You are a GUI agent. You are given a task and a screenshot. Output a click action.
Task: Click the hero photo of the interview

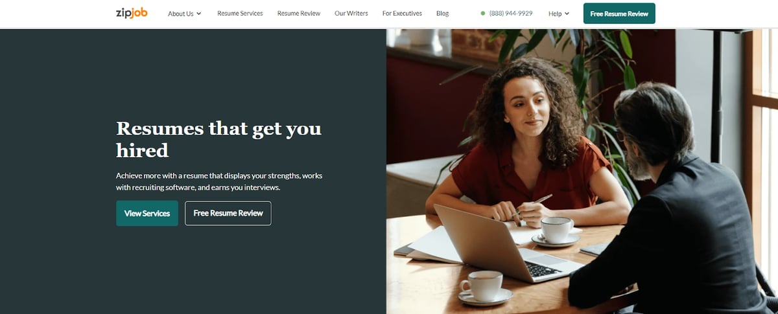click(x=582, y=172)
